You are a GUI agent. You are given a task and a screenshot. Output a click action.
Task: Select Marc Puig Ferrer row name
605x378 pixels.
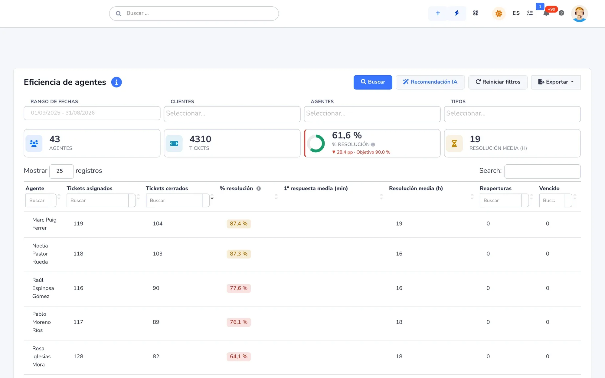point(44,224)
